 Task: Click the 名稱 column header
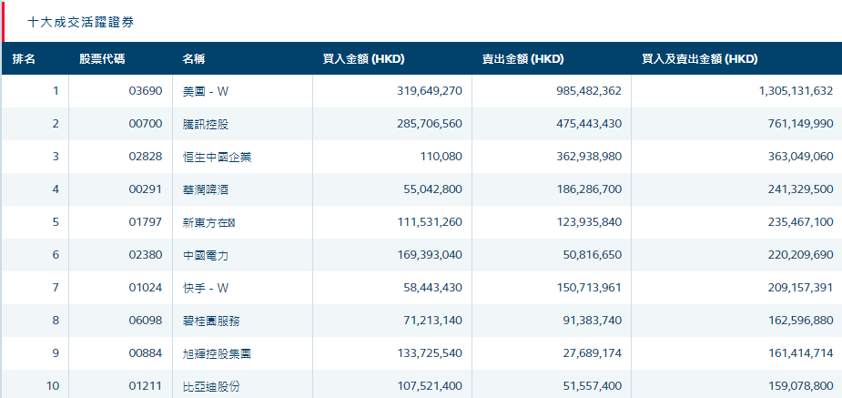coord(193,59)
